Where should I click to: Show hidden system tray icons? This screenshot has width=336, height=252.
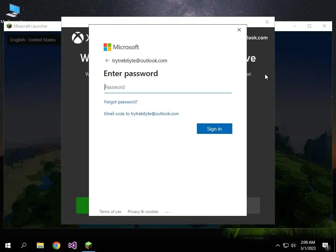[x=278, y=245]
